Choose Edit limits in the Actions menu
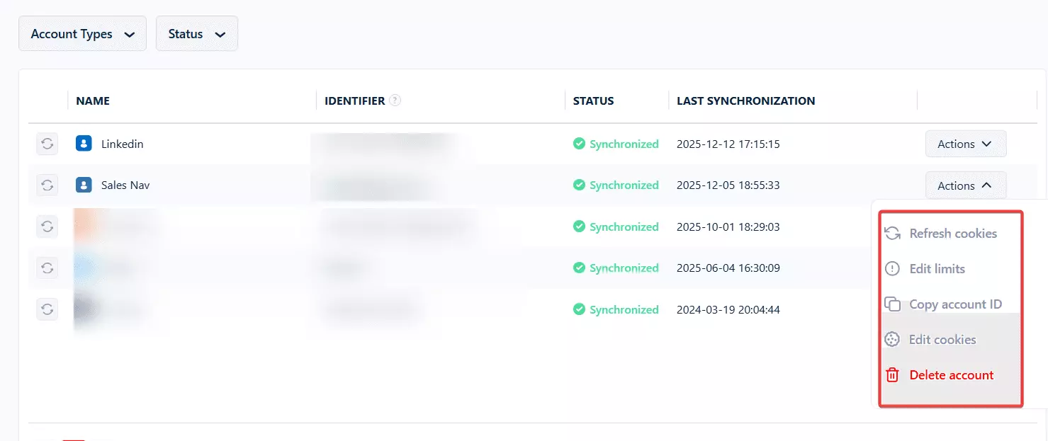1048x441 pixels. (x=937, y=268)
